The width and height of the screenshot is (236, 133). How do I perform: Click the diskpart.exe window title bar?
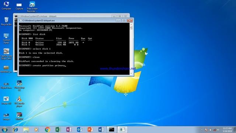69,21
